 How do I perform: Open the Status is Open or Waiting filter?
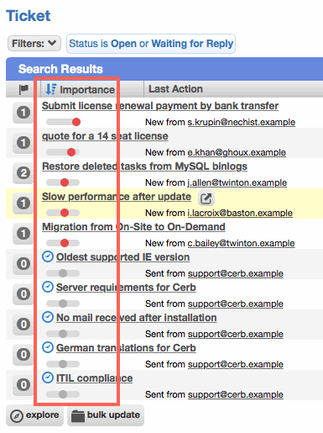point(151,44)
